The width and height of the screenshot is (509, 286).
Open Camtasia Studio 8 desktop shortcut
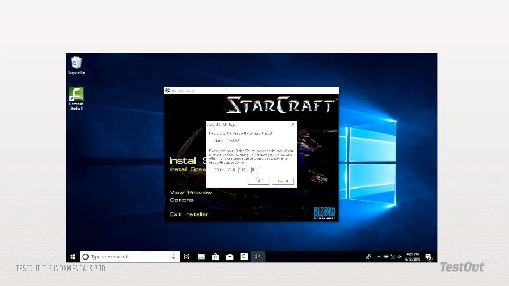point(76,99)
